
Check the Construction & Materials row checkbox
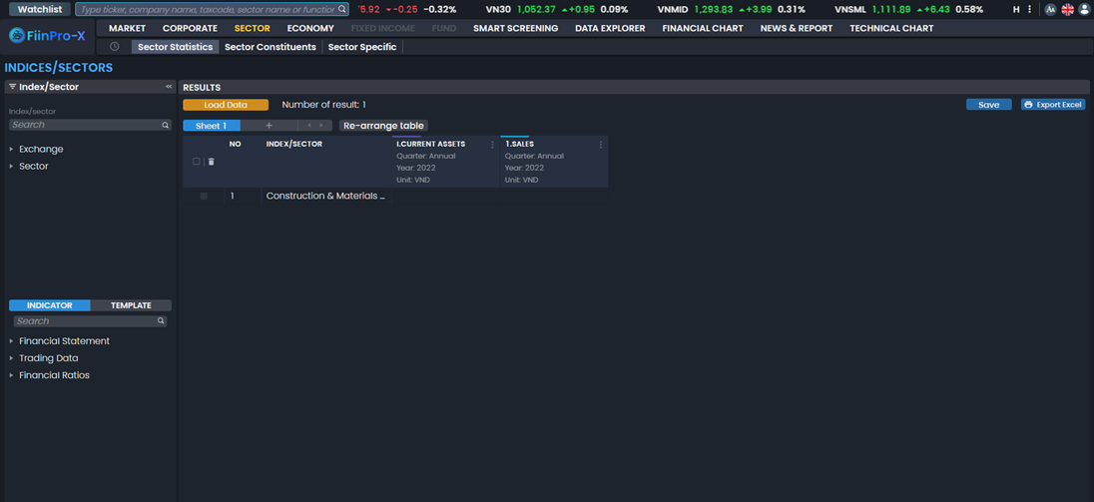204,197
